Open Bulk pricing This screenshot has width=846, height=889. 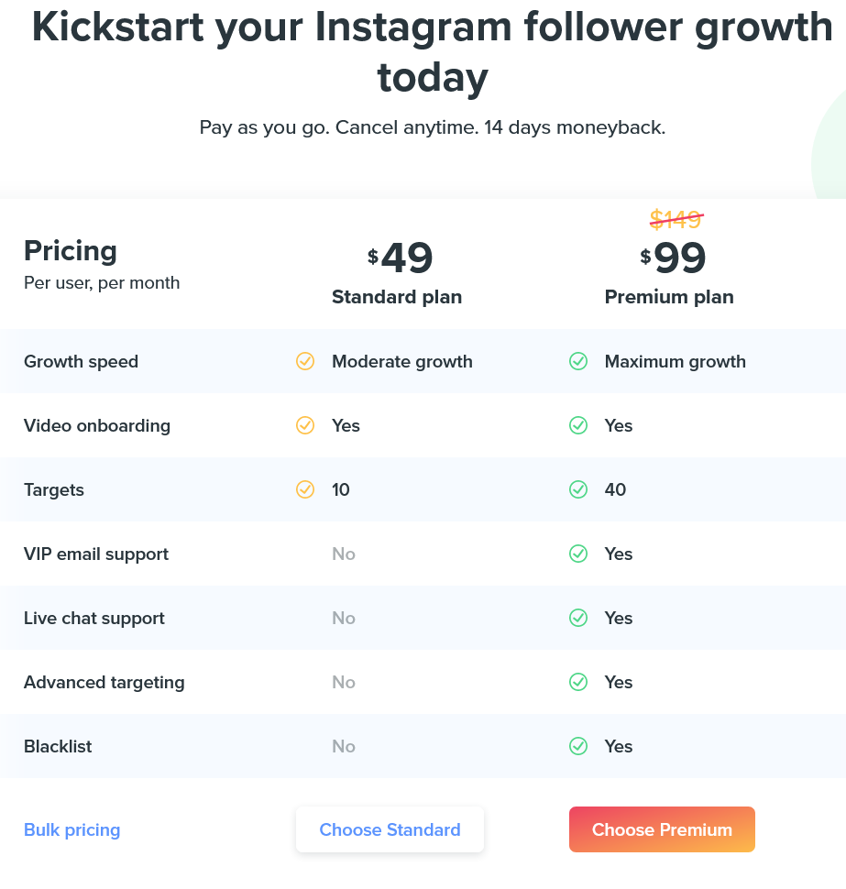(x=71, y=829)
